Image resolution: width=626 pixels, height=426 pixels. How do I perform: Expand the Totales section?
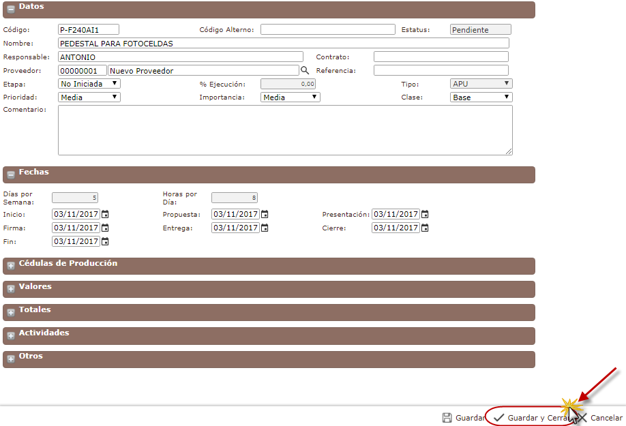(11, 312)
